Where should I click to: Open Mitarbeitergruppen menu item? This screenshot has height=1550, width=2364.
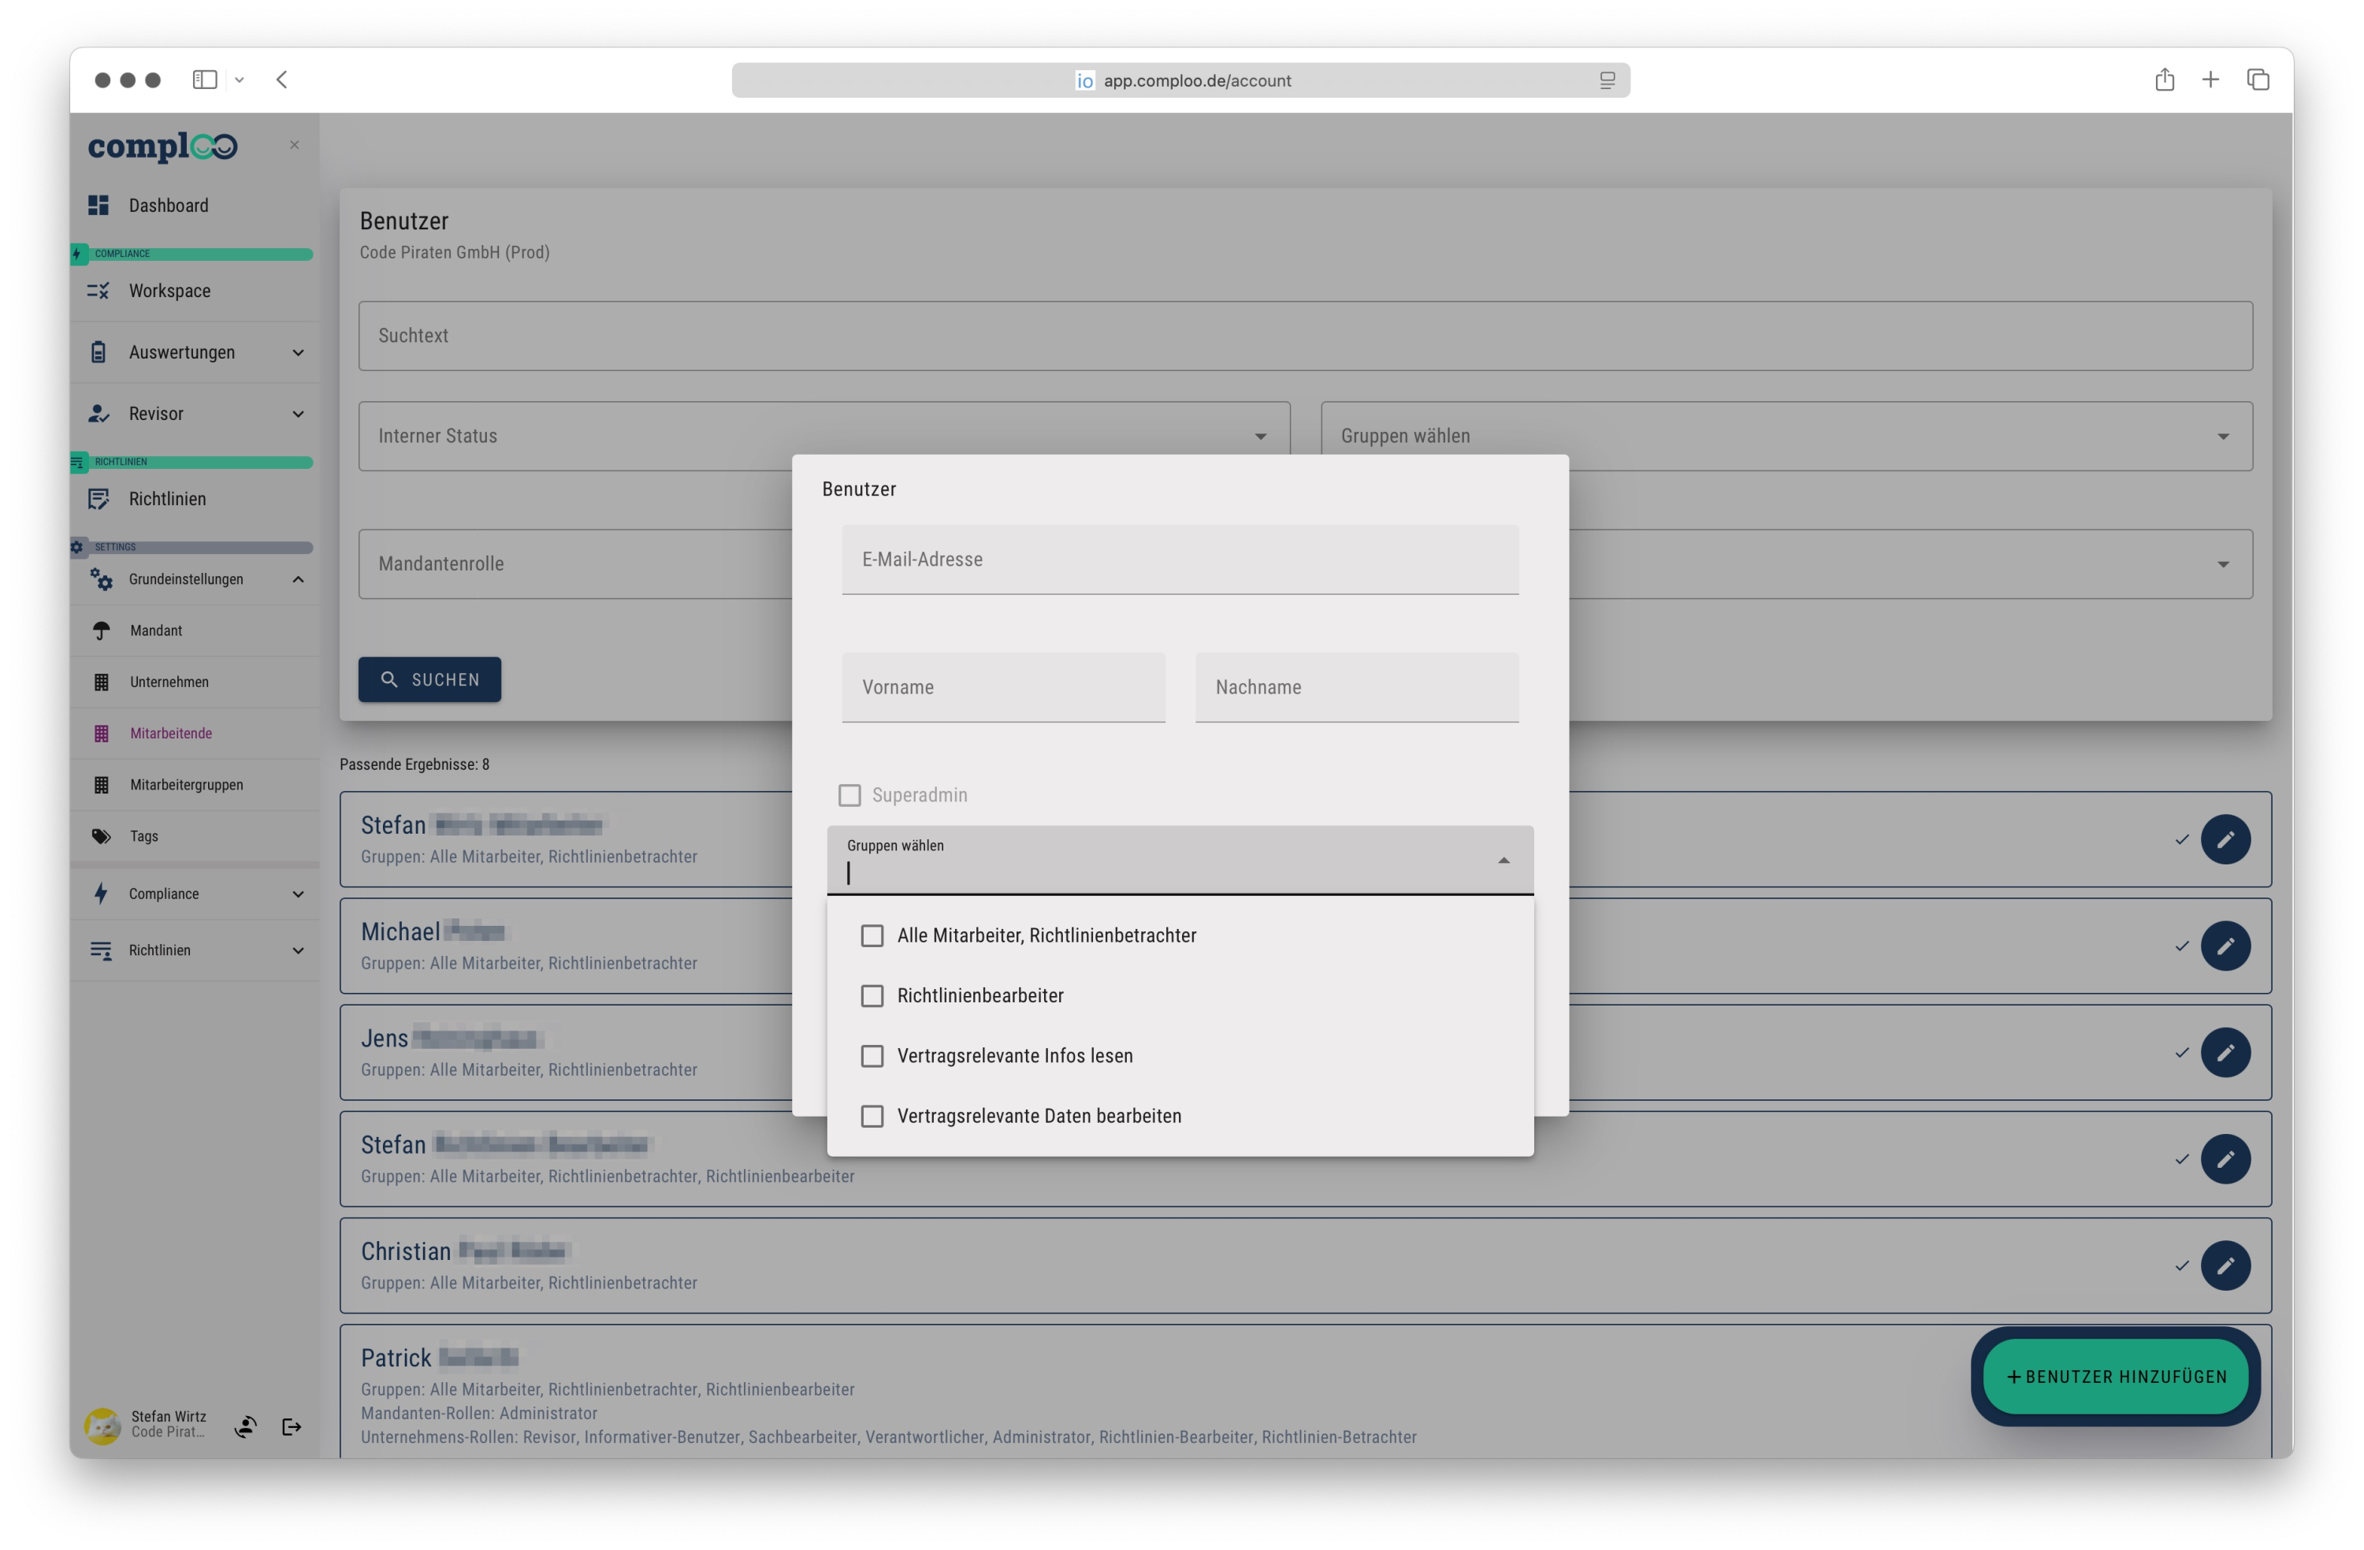195,785
